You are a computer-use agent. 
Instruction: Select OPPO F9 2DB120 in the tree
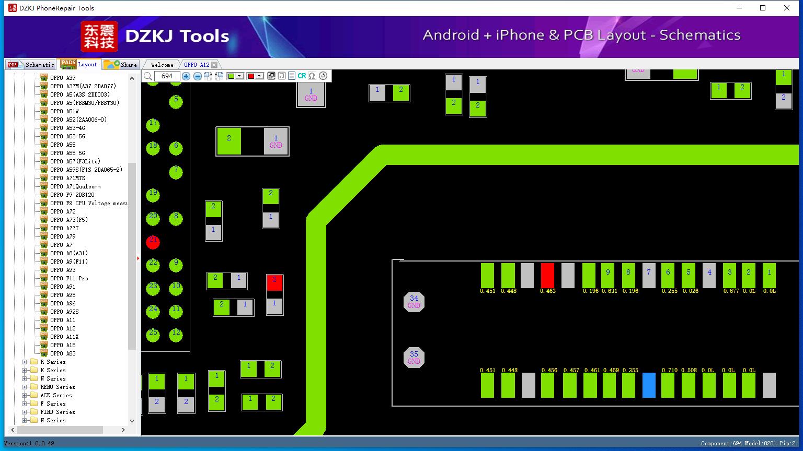(72, 195)
